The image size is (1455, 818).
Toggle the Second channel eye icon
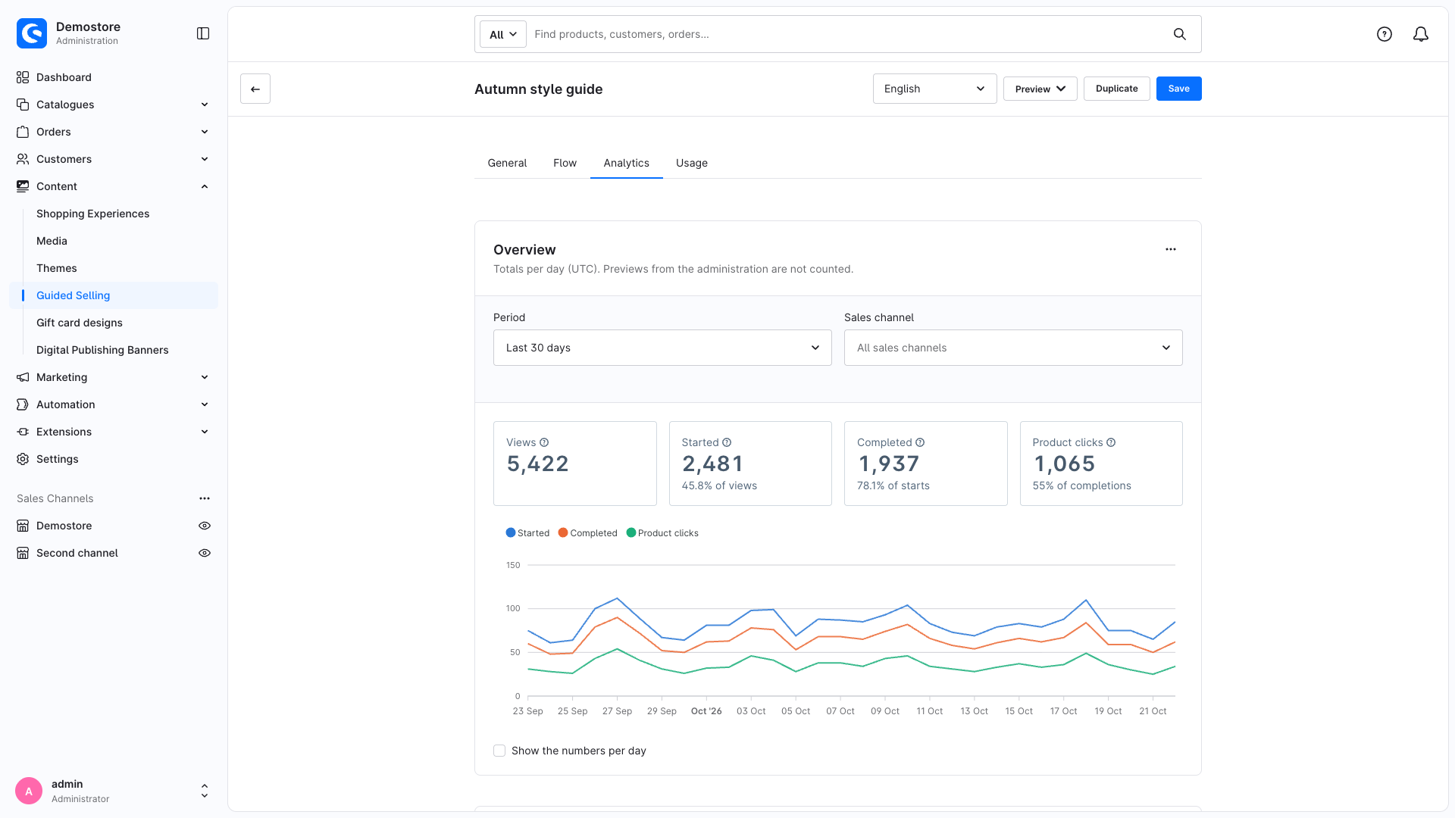tap(205, 553)
